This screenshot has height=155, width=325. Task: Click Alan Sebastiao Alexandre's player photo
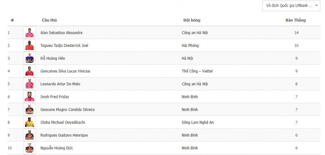tap(29, 33)
